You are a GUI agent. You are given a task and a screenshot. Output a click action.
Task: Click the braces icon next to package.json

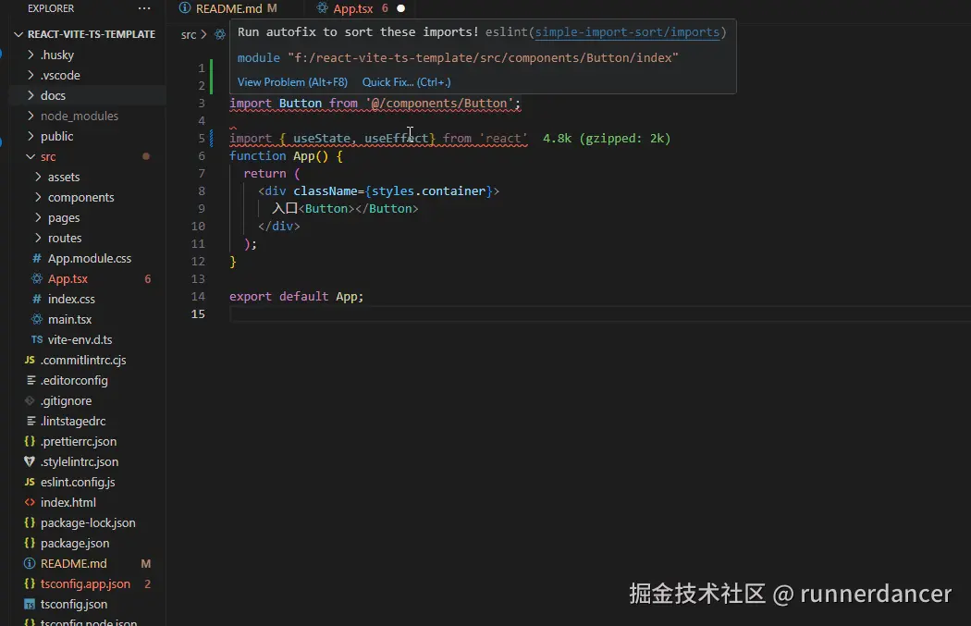click(30, 543)
